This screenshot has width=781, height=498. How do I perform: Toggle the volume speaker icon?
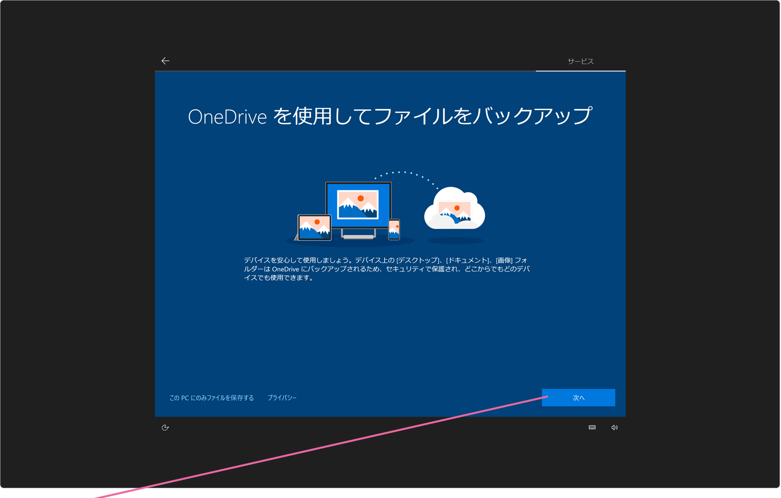coord(615,428)
